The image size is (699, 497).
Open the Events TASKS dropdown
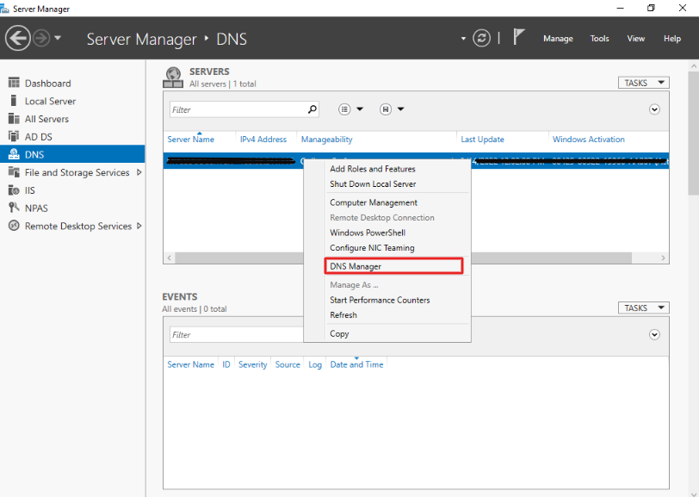point(643,308)
